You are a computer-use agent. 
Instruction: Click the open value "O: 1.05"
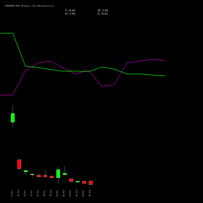click(70, 14)
